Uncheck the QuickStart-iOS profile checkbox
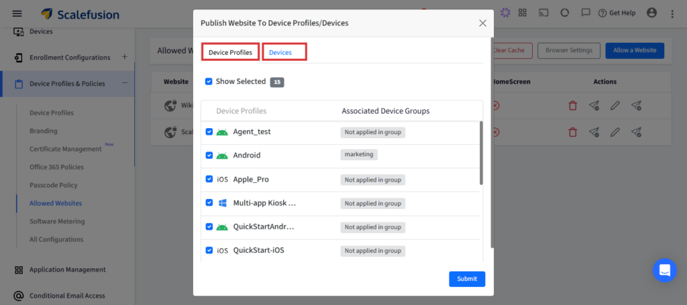 point(209,250)
